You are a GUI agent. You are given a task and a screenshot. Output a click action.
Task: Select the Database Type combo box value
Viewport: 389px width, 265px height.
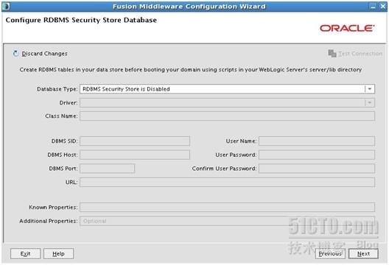click(x=227, y=89)
